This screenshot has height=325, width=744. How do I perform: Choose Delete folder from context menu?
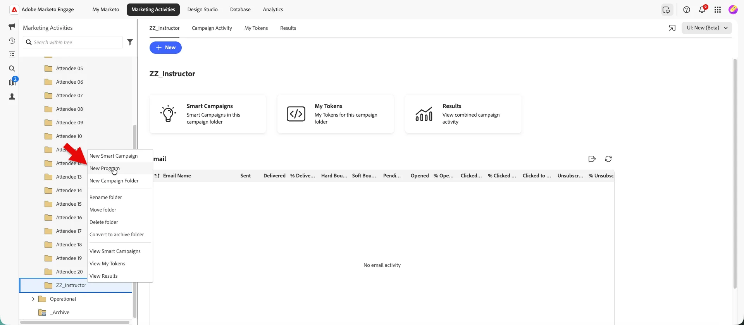pyautogui.click(x=120, y=222)
